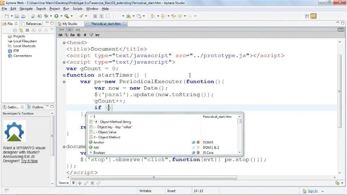Click the Back navigation arrow icon
Screen dimensions: 347x195
click(180, 16)
